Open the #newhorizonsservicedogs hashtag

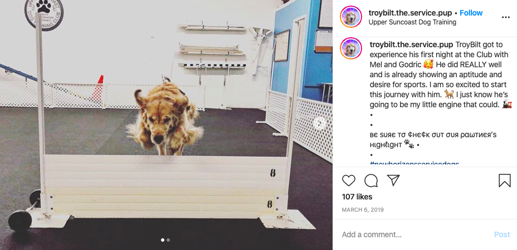tap(414, 163)
